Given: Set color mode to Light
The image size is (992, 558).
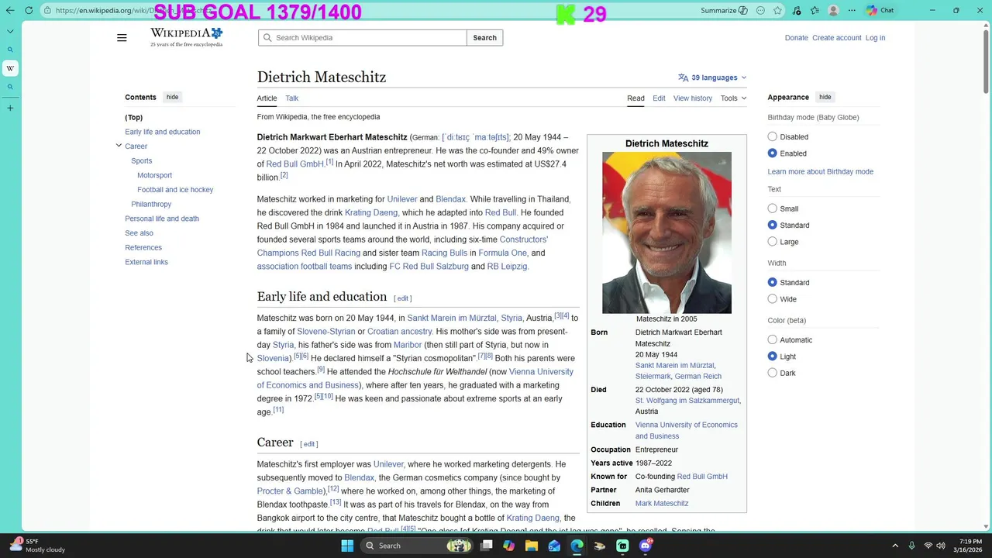Looking at the screenshot, I should [x=772, y=356].
